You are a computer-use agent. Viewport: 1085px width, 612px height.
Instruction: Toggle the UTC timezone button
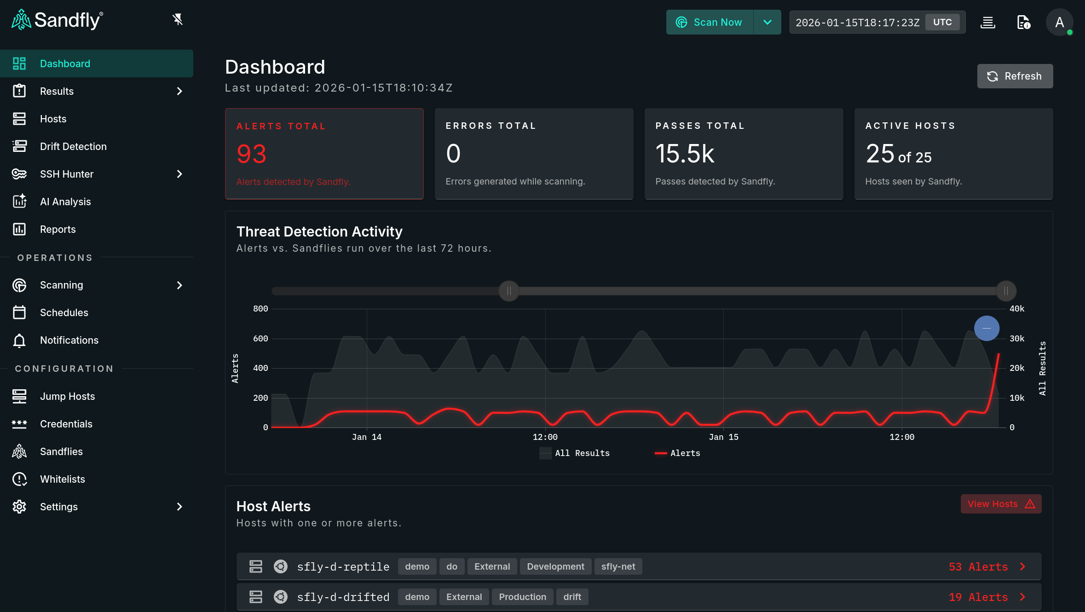point(942,22)
